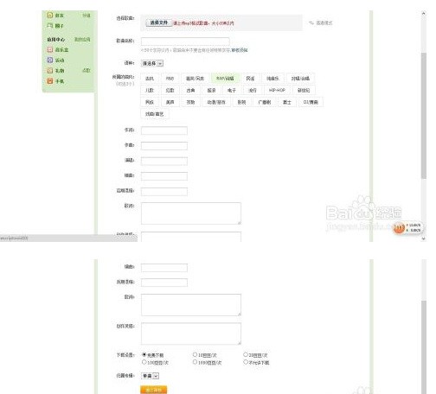Select the HIP-HOP genre tag
This screenshot has height=394, width=436.
click(x=277, y=90)
